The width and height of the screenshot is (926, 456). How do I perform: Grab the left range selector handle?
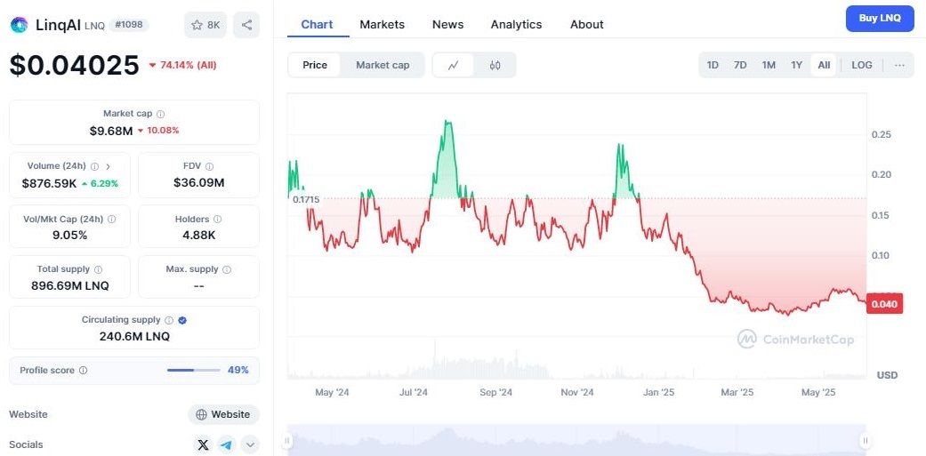[x=287, y=440]
